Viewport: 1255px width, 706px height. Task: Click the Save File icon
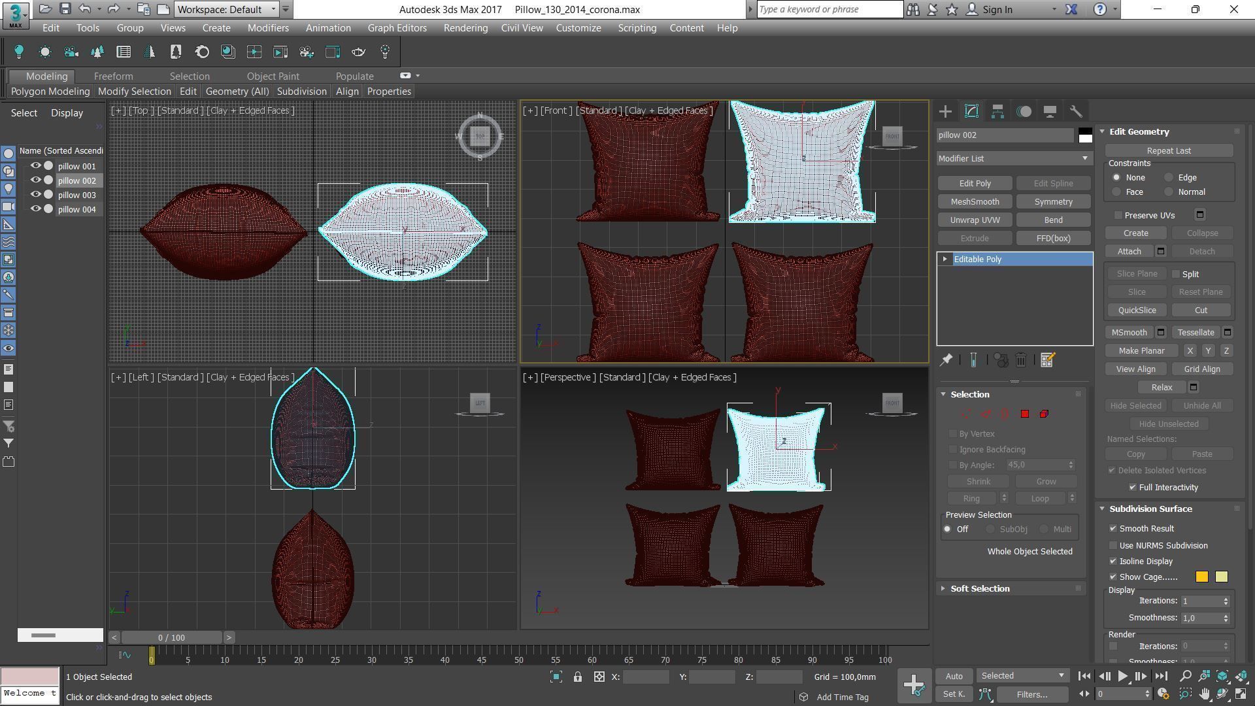click(65, 9)
